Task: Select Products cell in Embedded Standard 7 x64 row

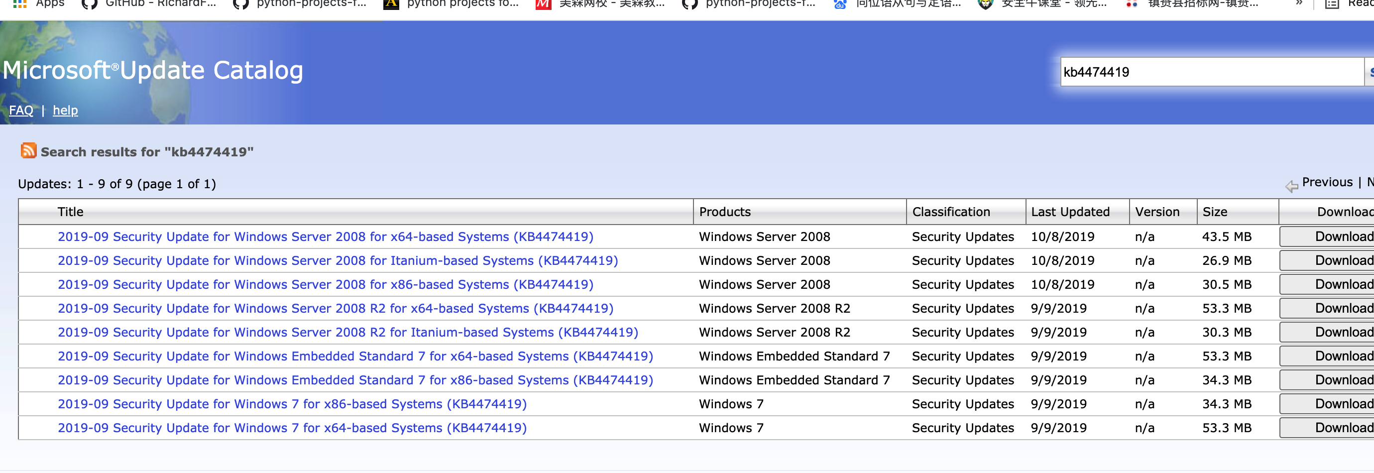Action: (x=794, y=357)
